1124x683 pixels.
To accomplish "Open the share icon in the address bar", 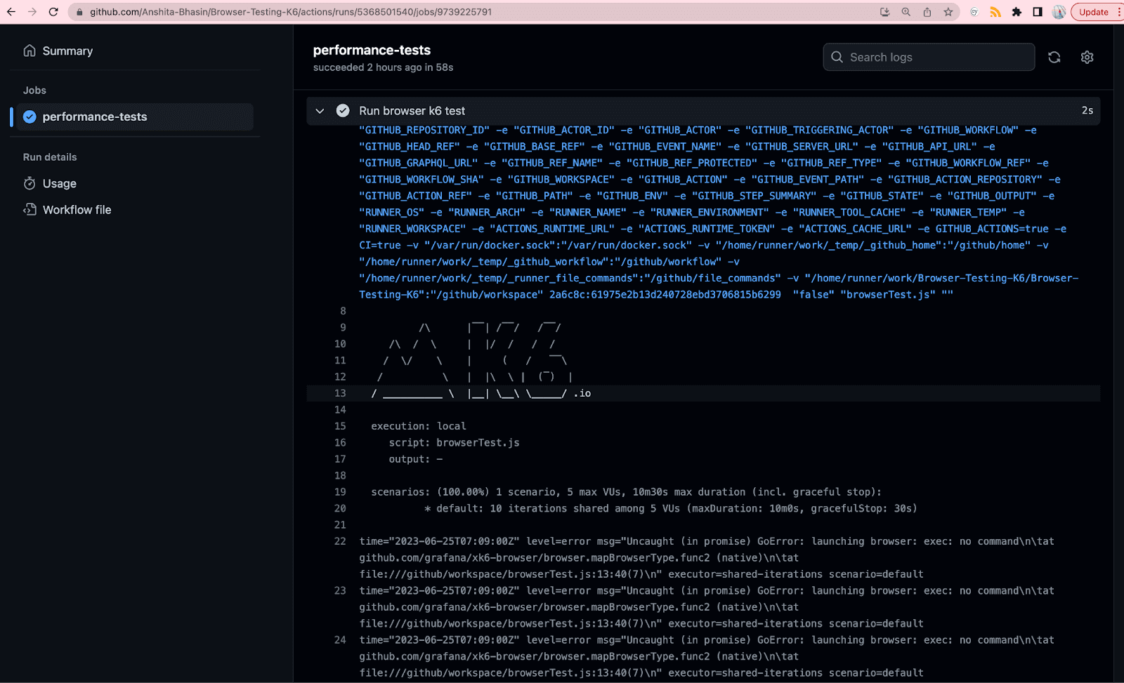I will pyautogui.click(x=927, y=12).
